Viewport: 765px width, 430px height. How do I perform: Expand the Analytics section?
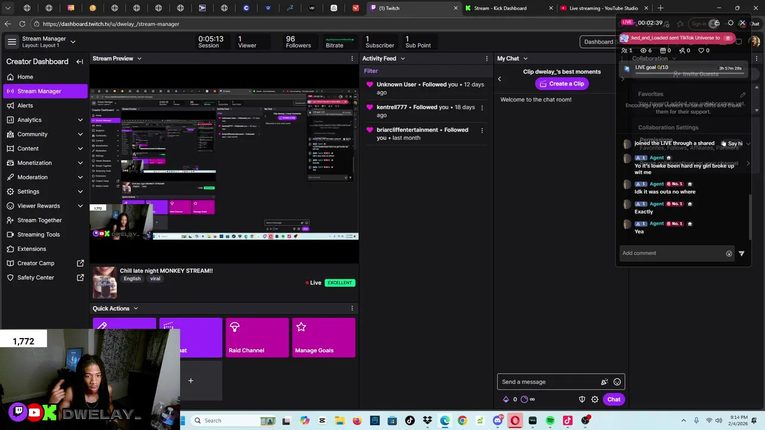(x=80, y=119)
